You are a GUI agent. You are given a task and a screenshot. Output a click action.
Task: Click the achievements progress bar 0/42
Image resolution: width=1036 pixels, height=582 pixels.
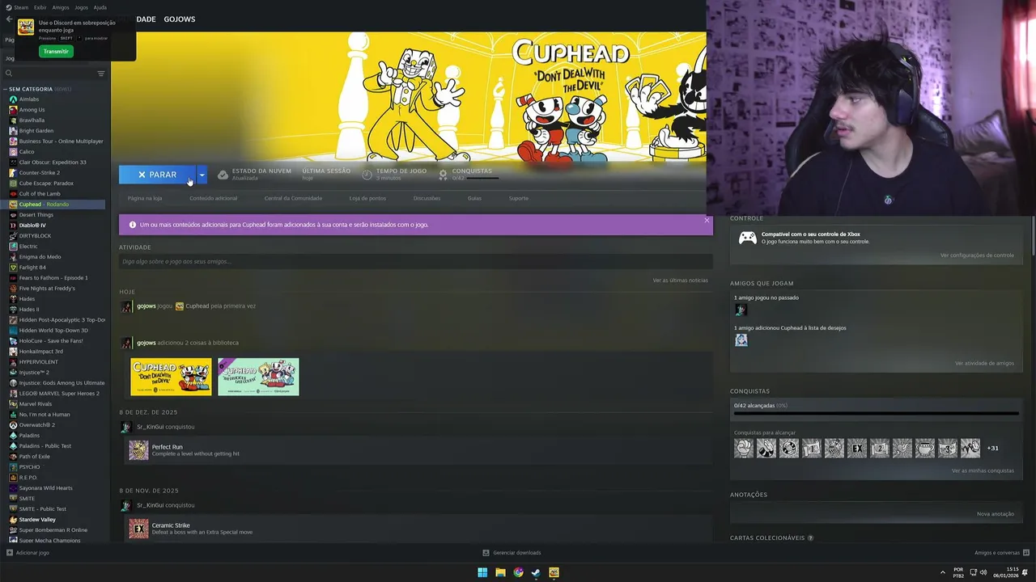point(877,413)
